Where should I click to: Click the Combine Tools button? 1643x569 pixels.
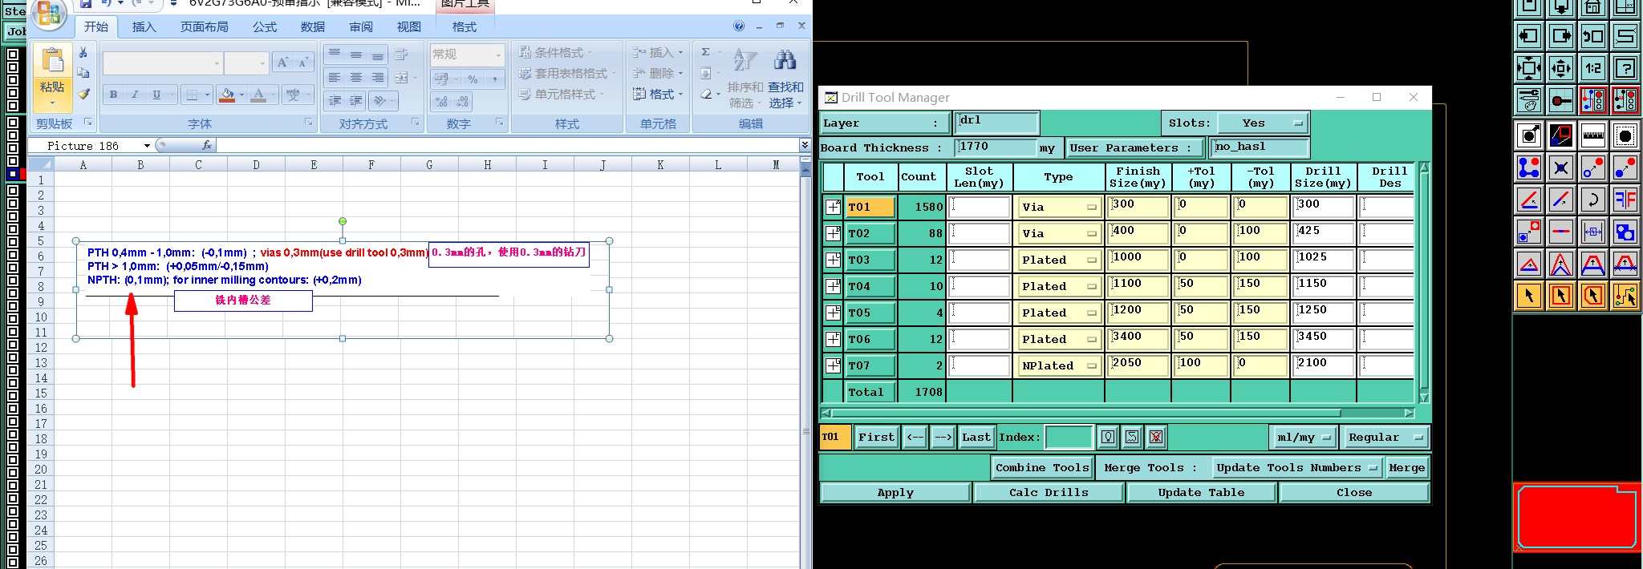(1042, 467)
